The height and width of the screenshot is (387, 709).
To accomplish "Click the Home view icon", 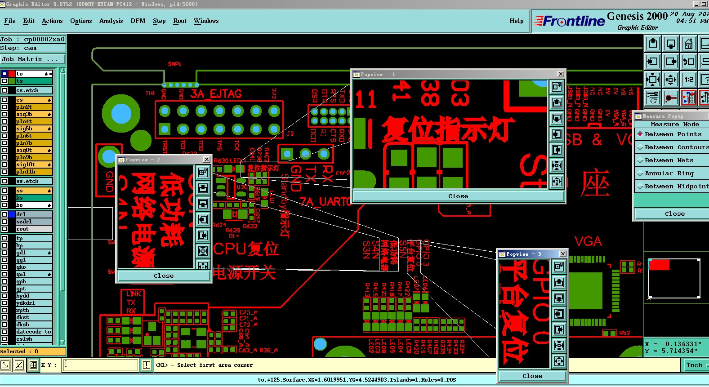I will pyautogui.click(x=688, y=44).
